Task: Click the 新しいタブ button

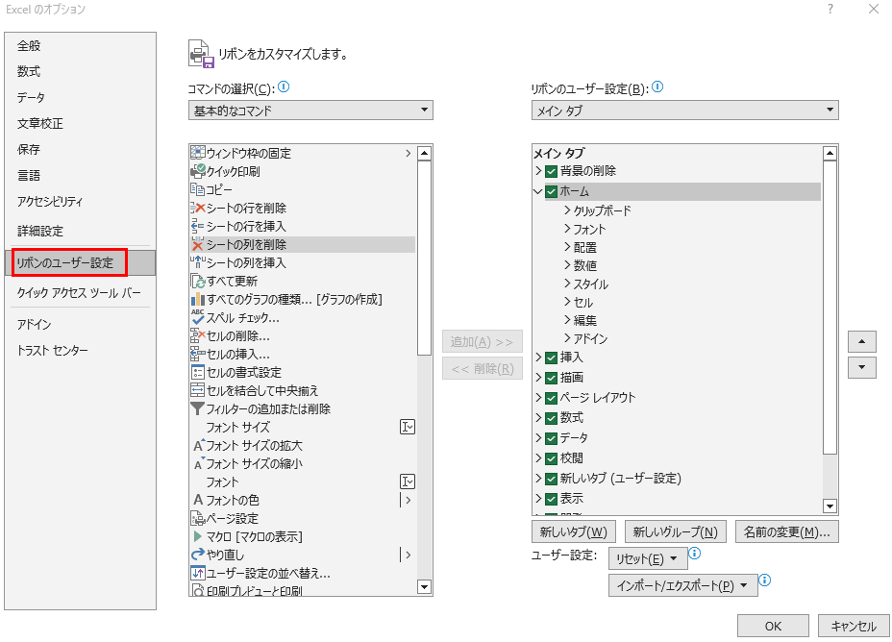Action: 573,531
